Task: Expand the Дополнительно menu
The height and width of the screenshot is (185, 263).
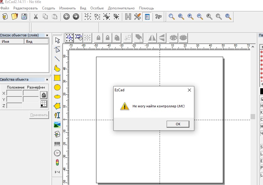Action: (x=122, y=8)
